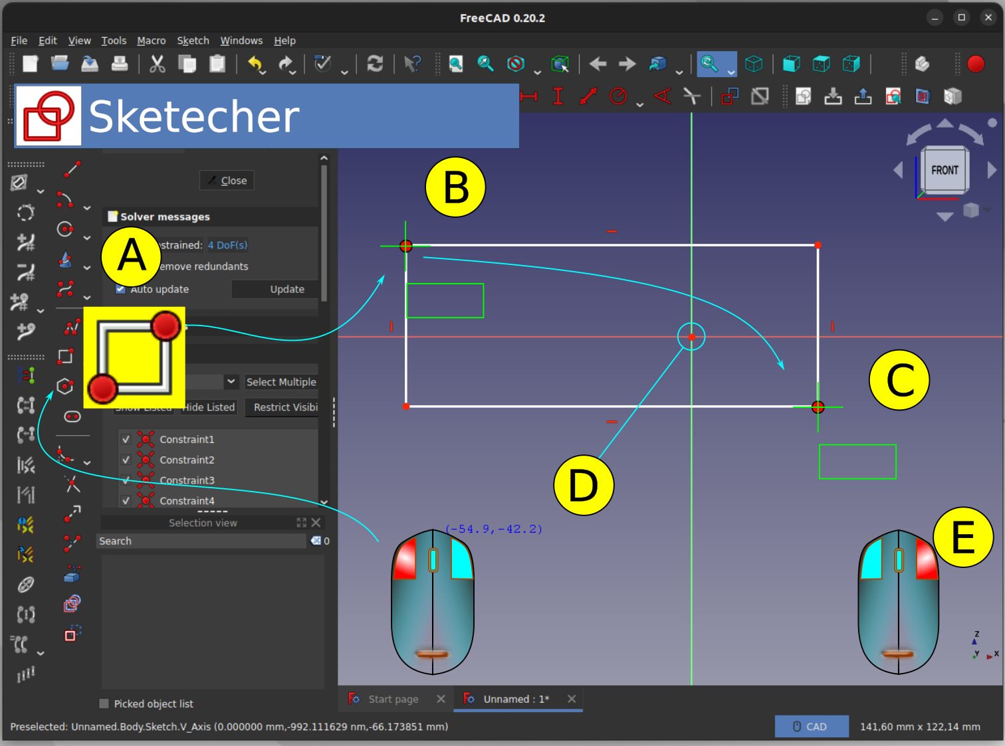Select the isometric view cube icon
Image resolution: width=1005 pixels, height=746 pixels.
754,64
